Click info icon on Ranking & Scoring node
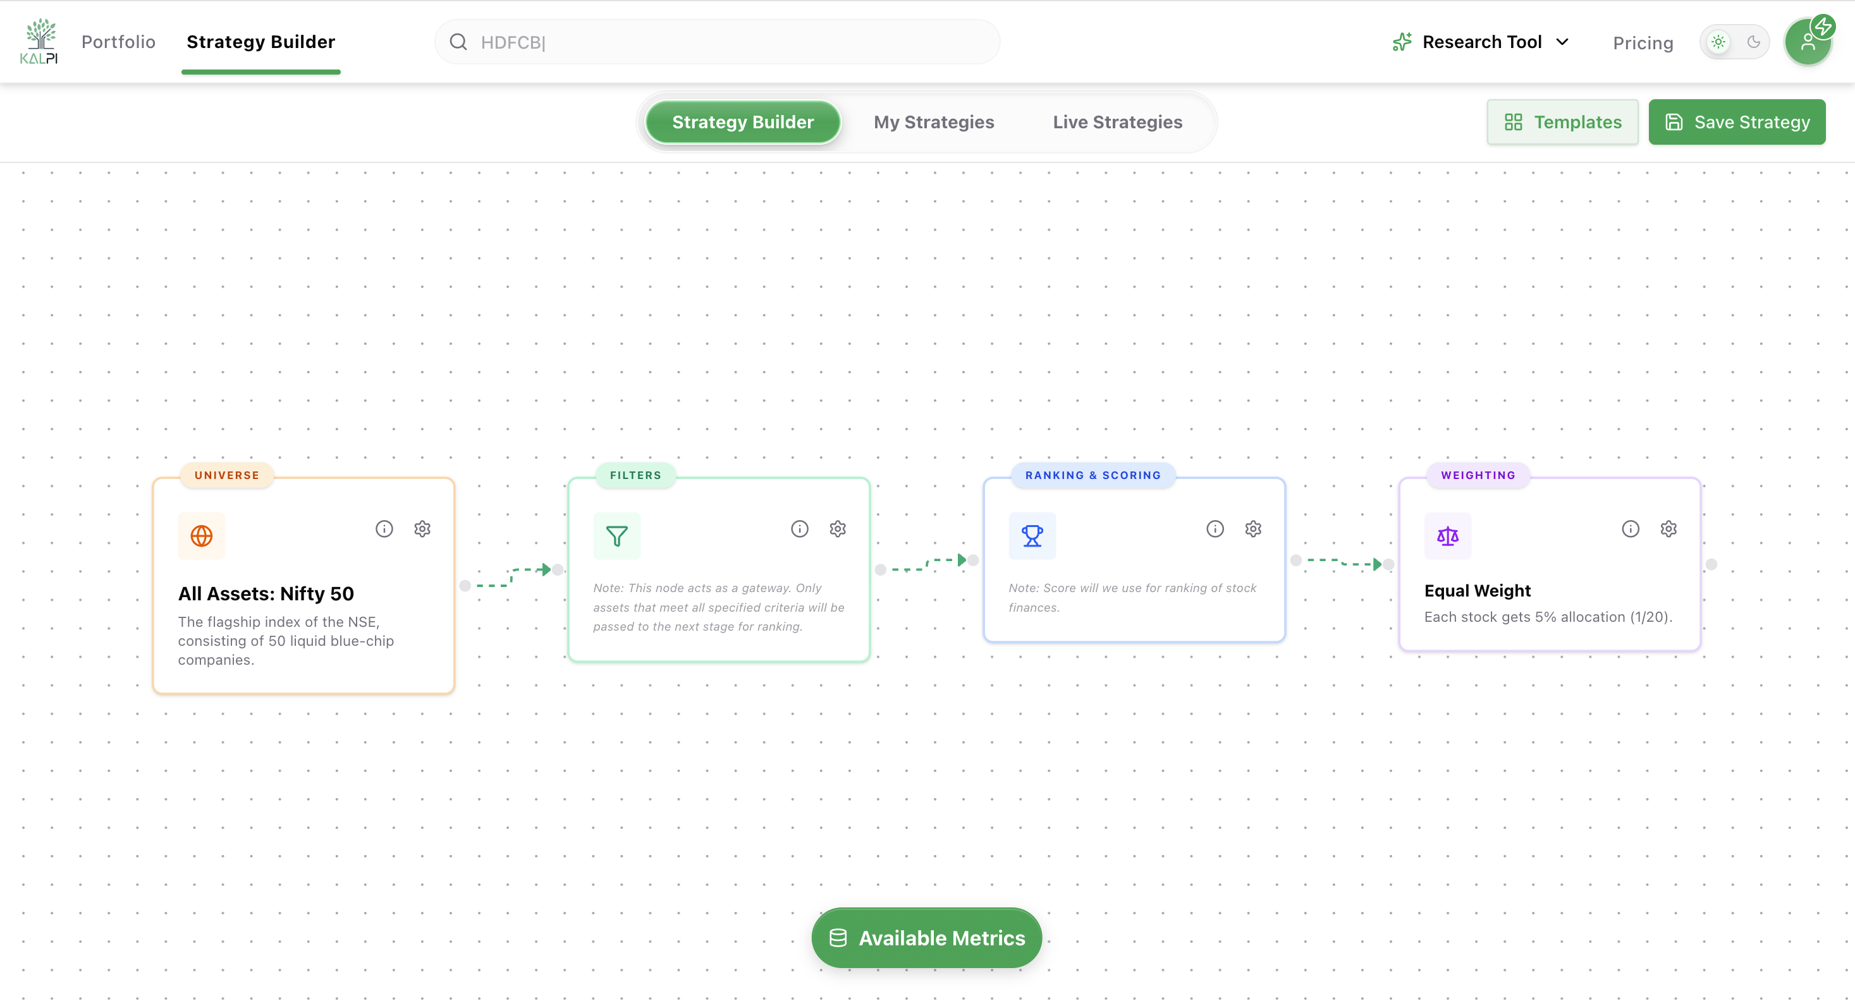Viewport: 1855px width, 1006px height. [1215, 529]
